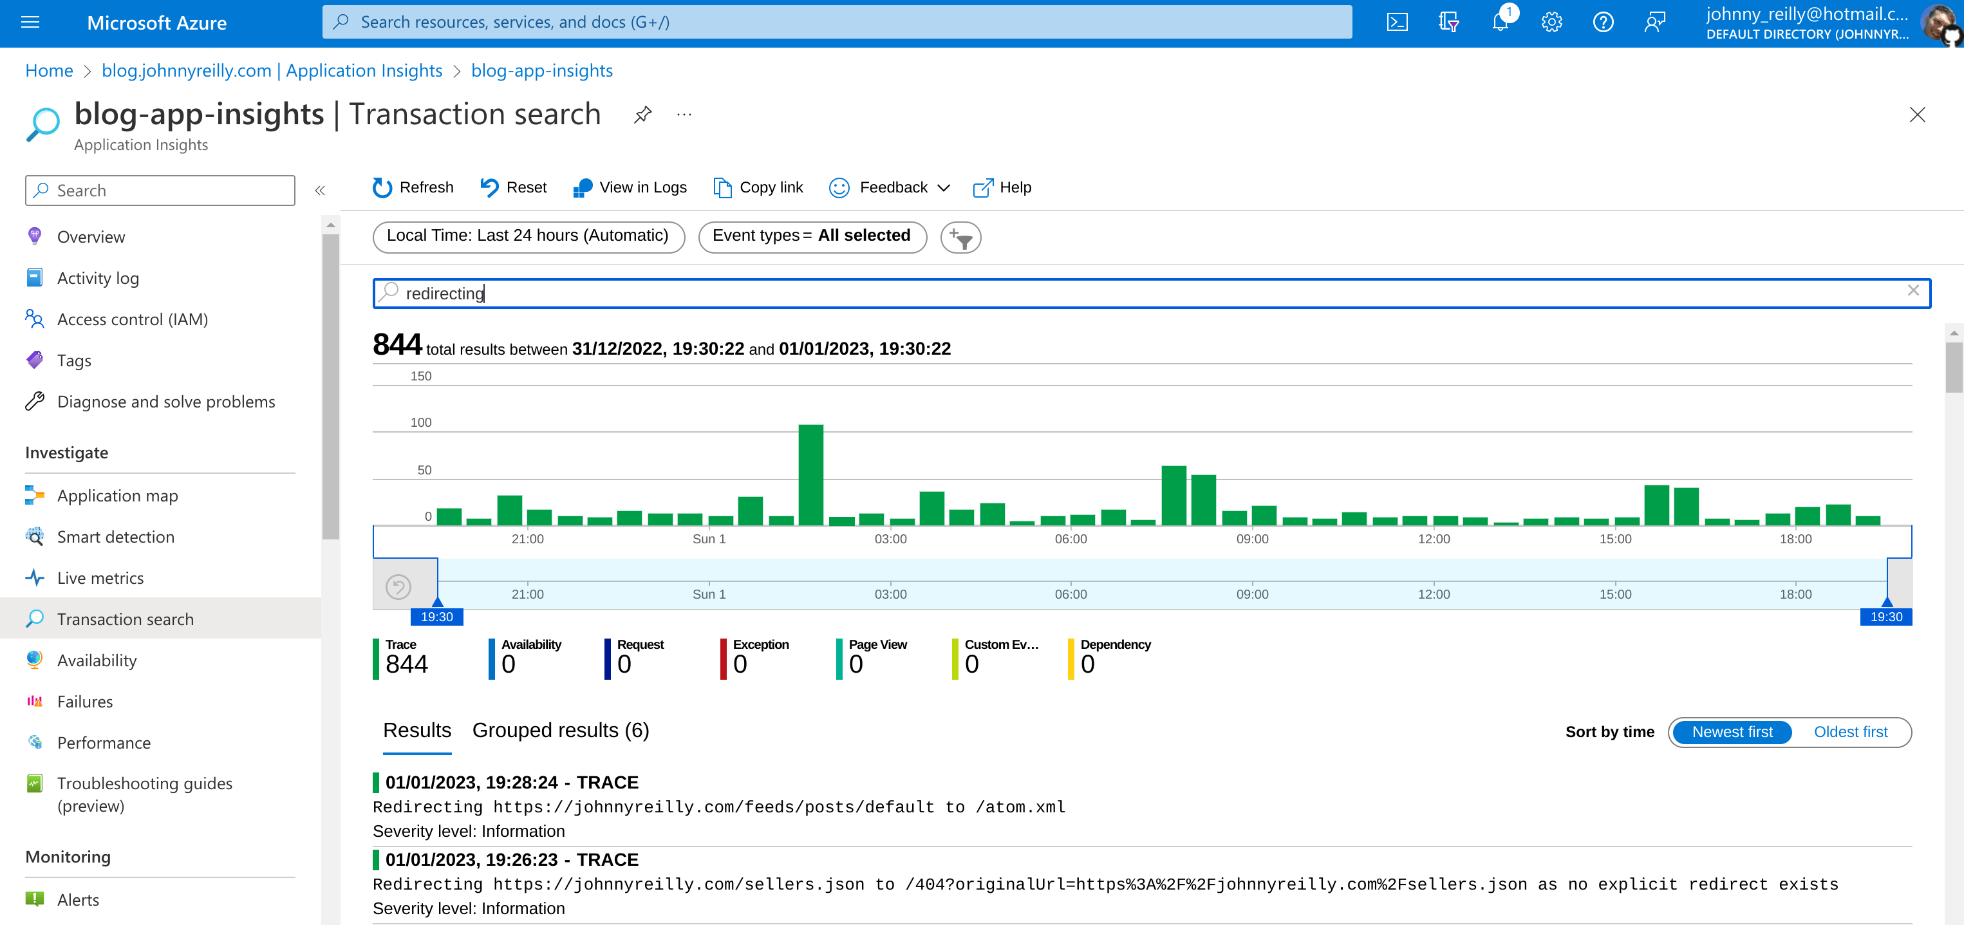Refresh the transaction search results
This screenshot has width=1964, height=925.
click(412, 187)
